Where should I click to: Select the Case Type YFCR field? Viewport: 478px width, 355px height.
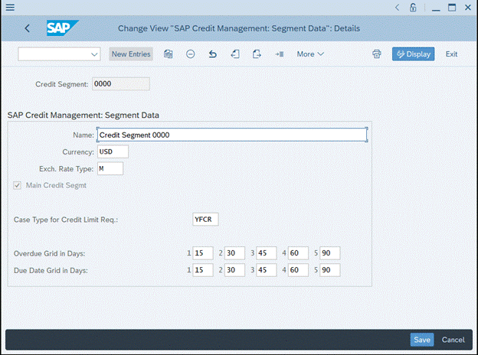tap(206, 220)
